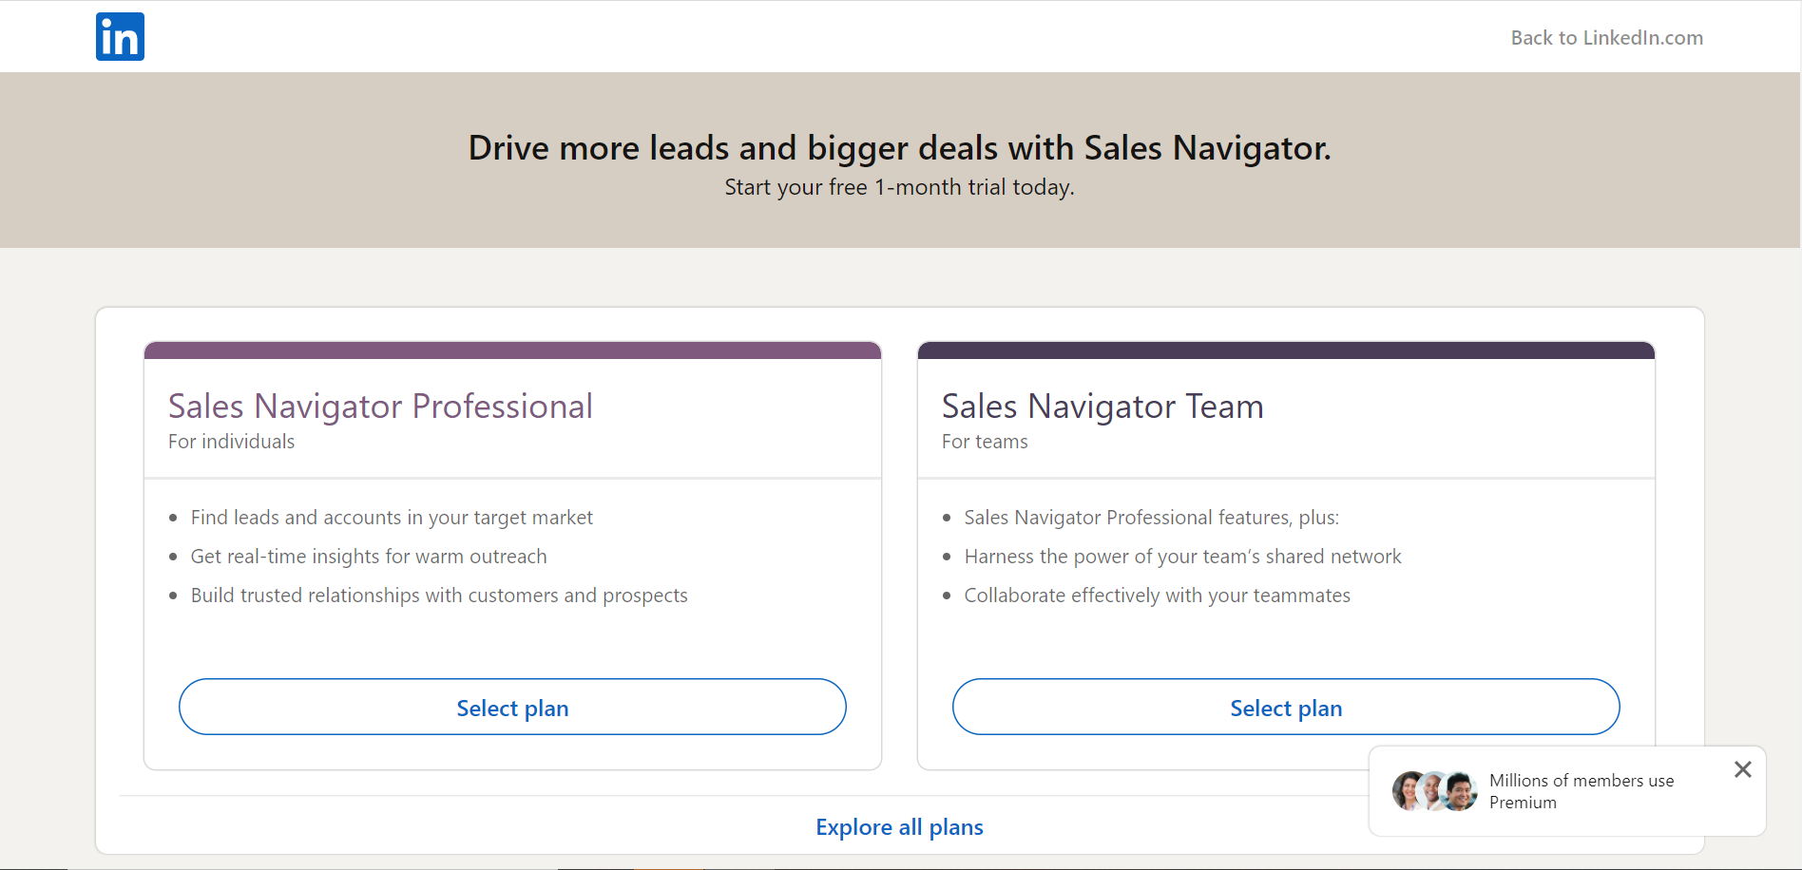Open the Explore all plans link

899,827
